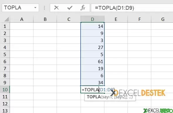Click the TOPLA function name in tooltip

point(94,97)
